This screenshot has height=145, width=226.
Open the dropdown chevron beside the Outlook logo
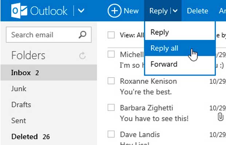81,11
